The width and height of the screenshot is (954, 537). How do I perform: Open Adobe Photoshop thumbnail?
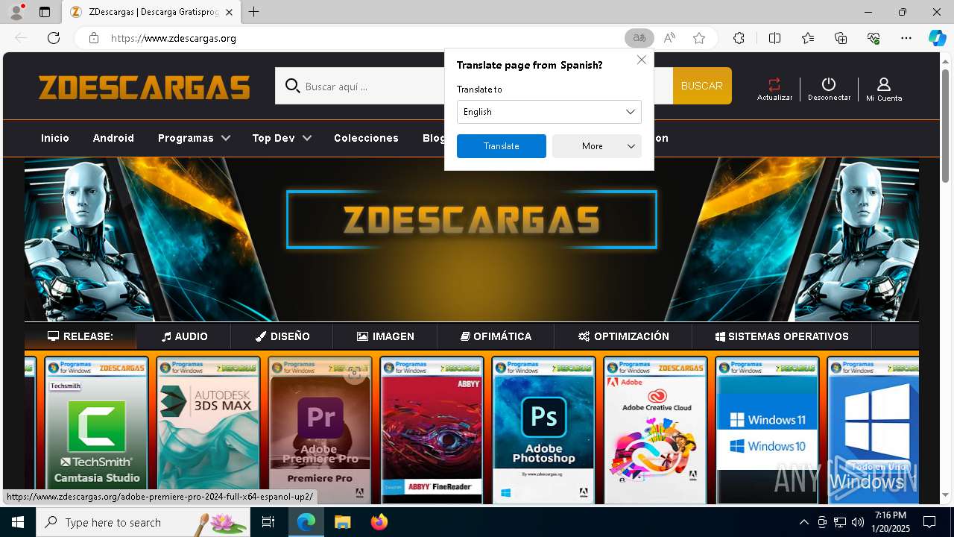[544, 430]
